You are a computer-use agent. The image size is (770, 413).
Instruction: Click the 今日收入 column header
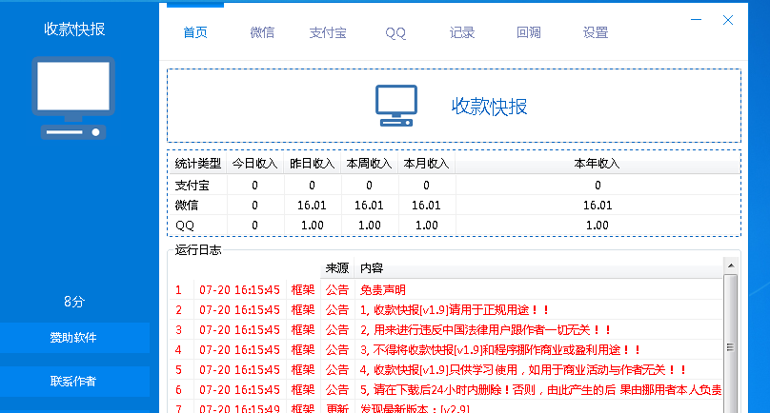pos(254,164)
